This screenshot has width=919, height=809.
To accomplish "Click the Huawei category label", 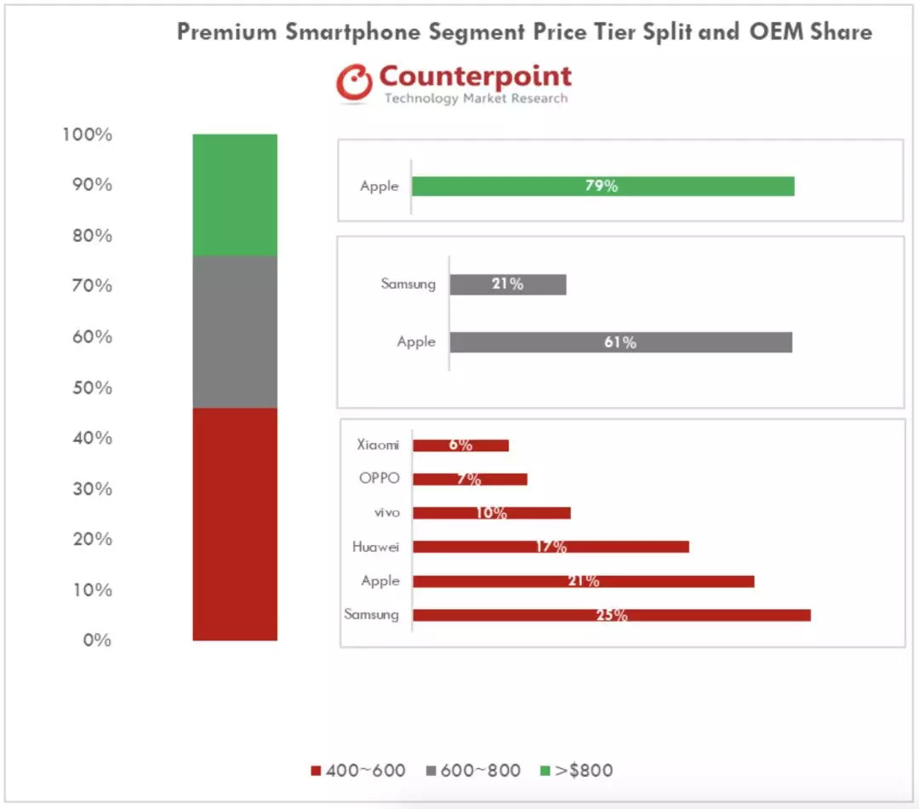I will click(x=375, y=547).
